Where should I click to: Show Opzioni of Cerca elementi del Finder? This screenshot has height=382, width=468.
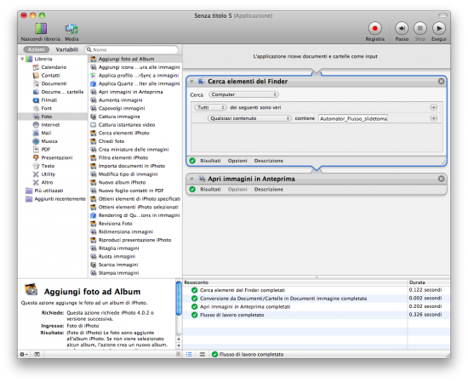tap(237, 161)
